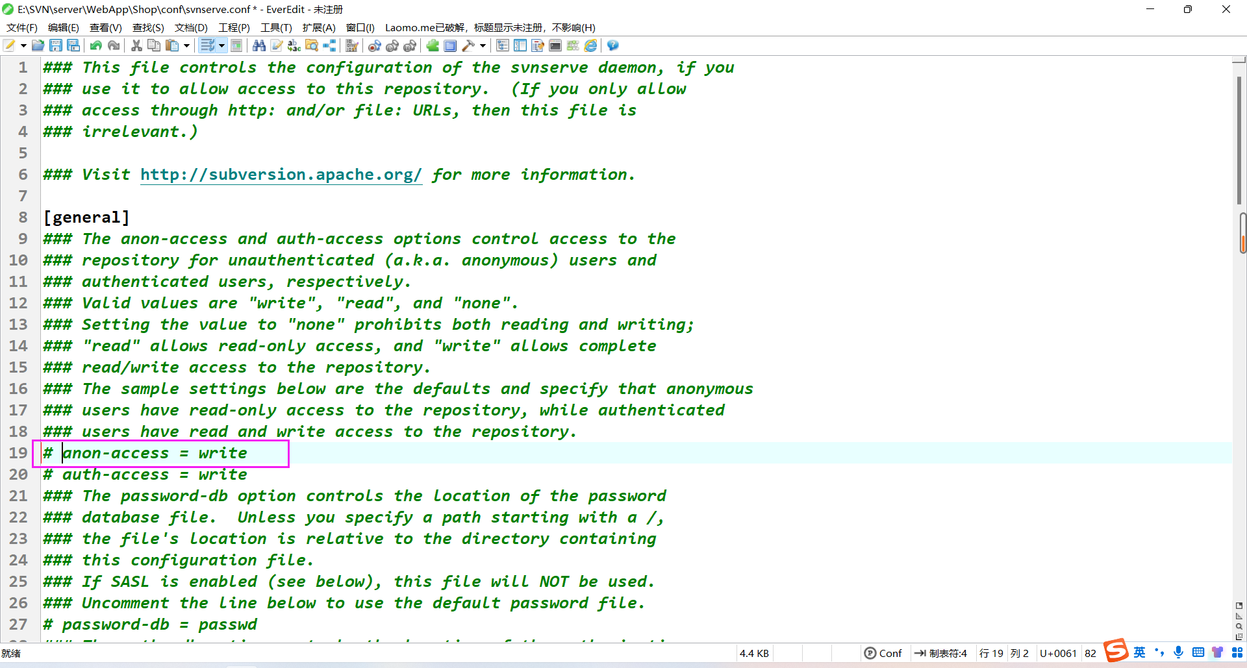Click the run macro multiple times icon
1247x668 pixels.
tap(410, 45)
